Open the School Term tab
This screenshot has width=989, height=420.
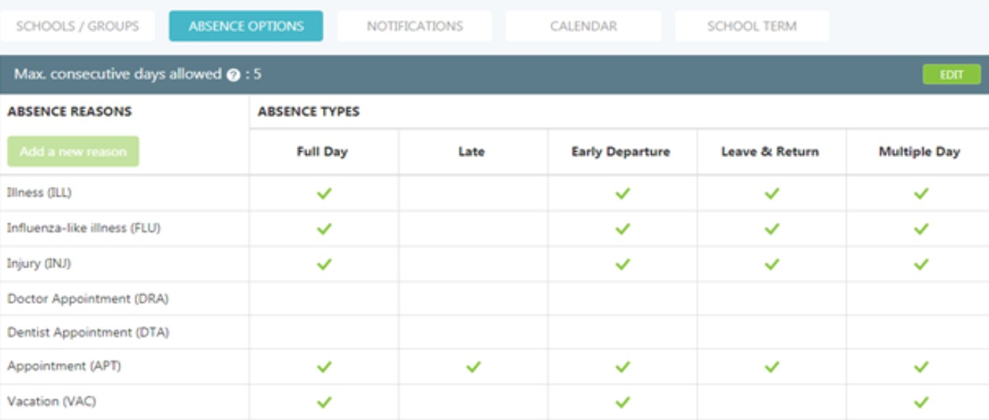click(752, 26)
